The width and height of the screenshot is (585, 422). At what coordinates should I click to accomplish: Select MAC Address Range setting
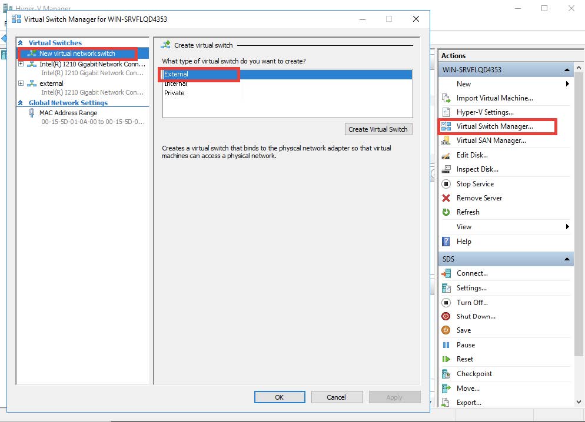(68, 113)
